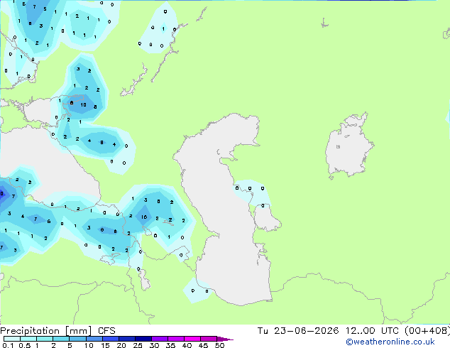
Task: Click the legend scale label '0.1'
Action: coord(8,345)
